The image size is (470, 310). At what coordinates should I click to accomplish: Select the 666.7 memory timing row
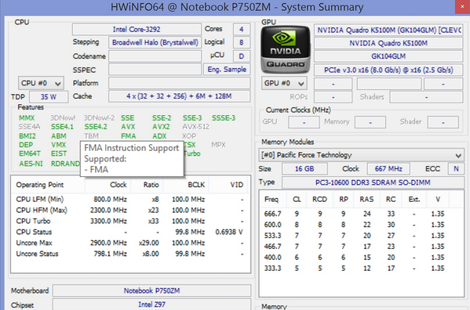[x=357, y=214]
